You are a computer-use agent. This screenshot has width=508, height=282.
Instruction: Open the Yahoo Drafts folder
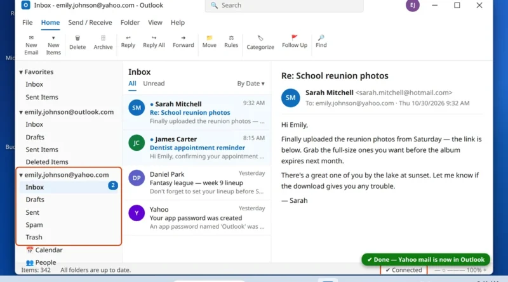(x=35, y=200)
